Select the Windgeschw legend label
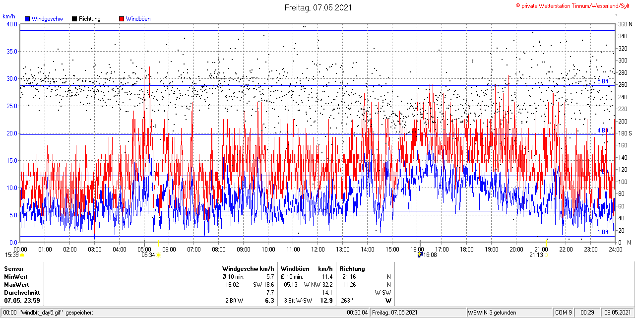 [47, 19]
